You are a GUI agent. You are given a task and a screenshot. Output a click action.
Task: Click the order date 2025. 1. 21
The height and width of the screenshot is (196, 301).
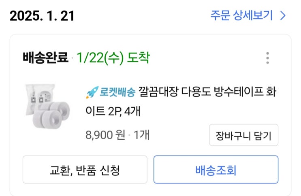[42, 16]
